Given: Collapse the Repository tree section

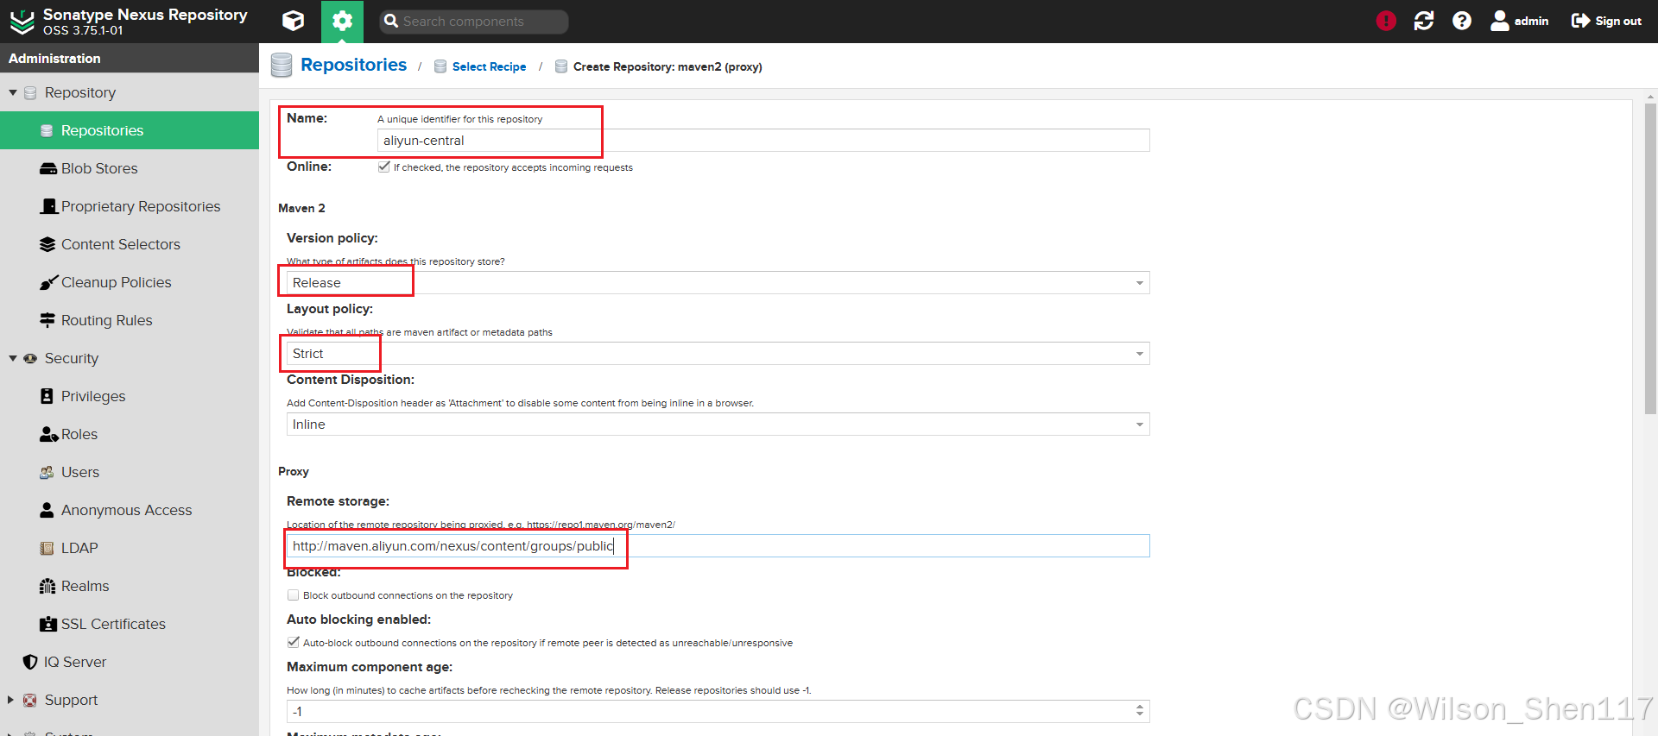Looking at the screenshot, I should click(13, 92).
